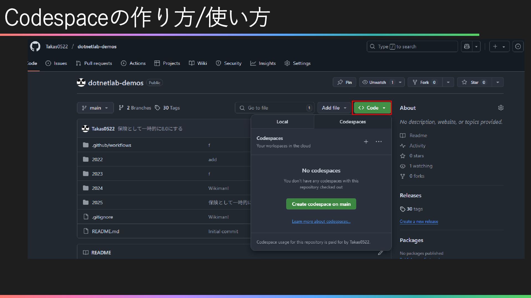Open the 2025 folder
The image size is (531, 298).
[x=97, y=203]
